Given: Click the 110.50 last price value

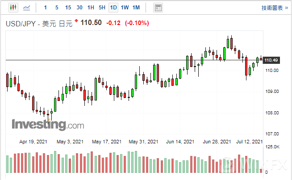Looking at the screenshot, I should (91, 23).
